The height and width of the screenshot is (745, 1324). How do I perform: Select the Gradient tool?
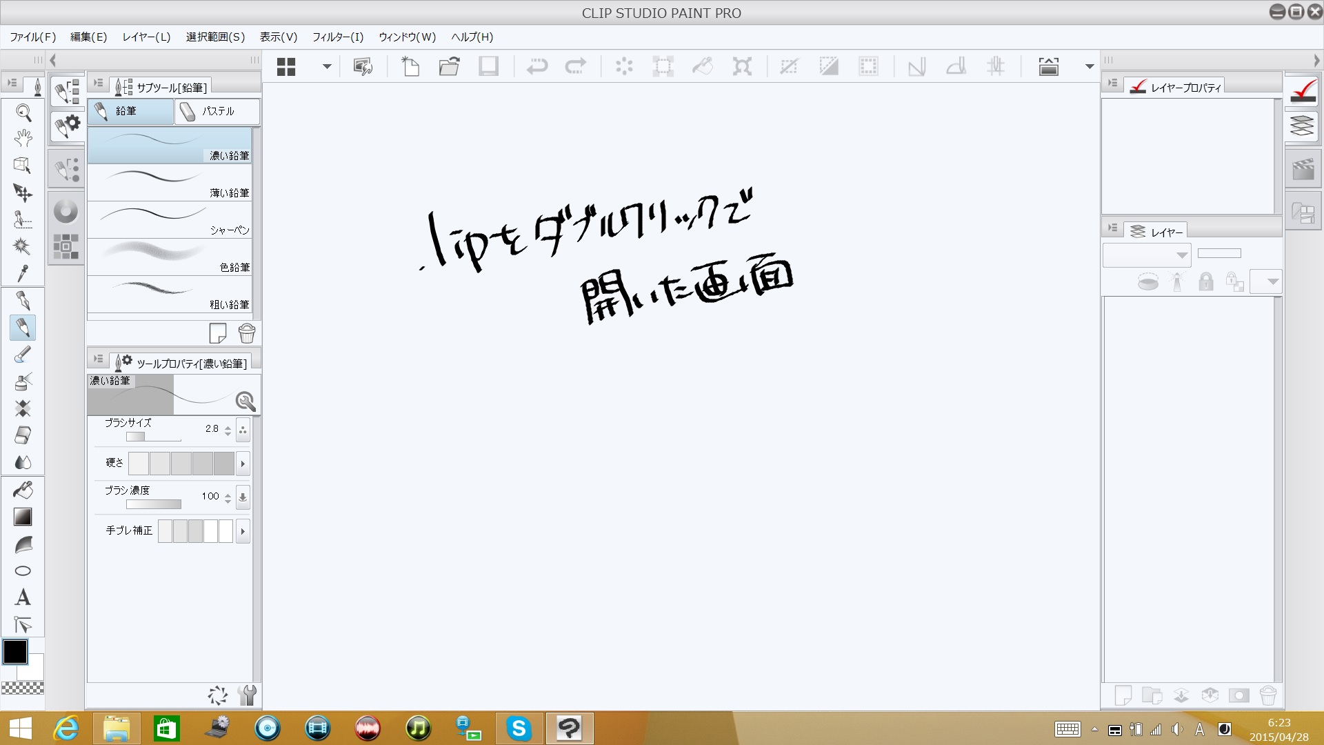point(23,517)
